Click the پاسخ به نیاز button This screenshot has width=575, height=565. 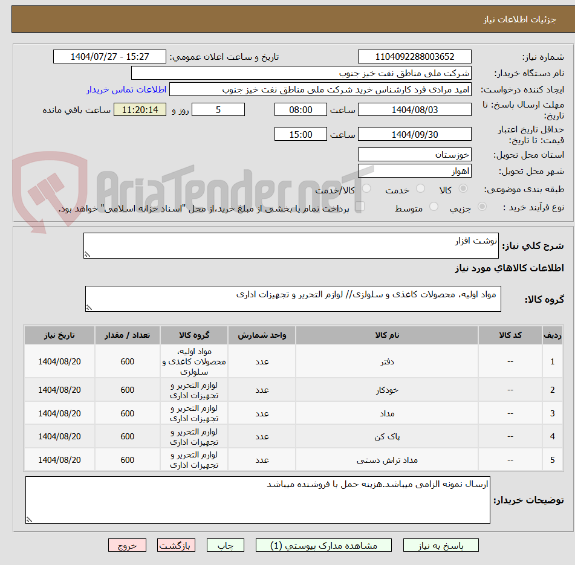tap(441, 545)
